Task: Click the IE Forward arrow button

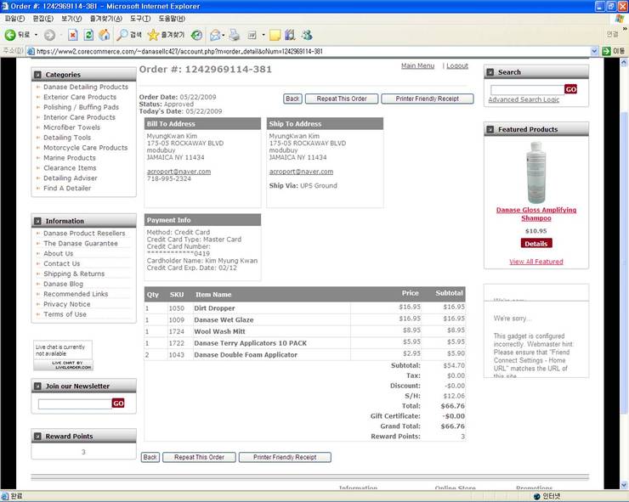Action: (x=49, y=36)
